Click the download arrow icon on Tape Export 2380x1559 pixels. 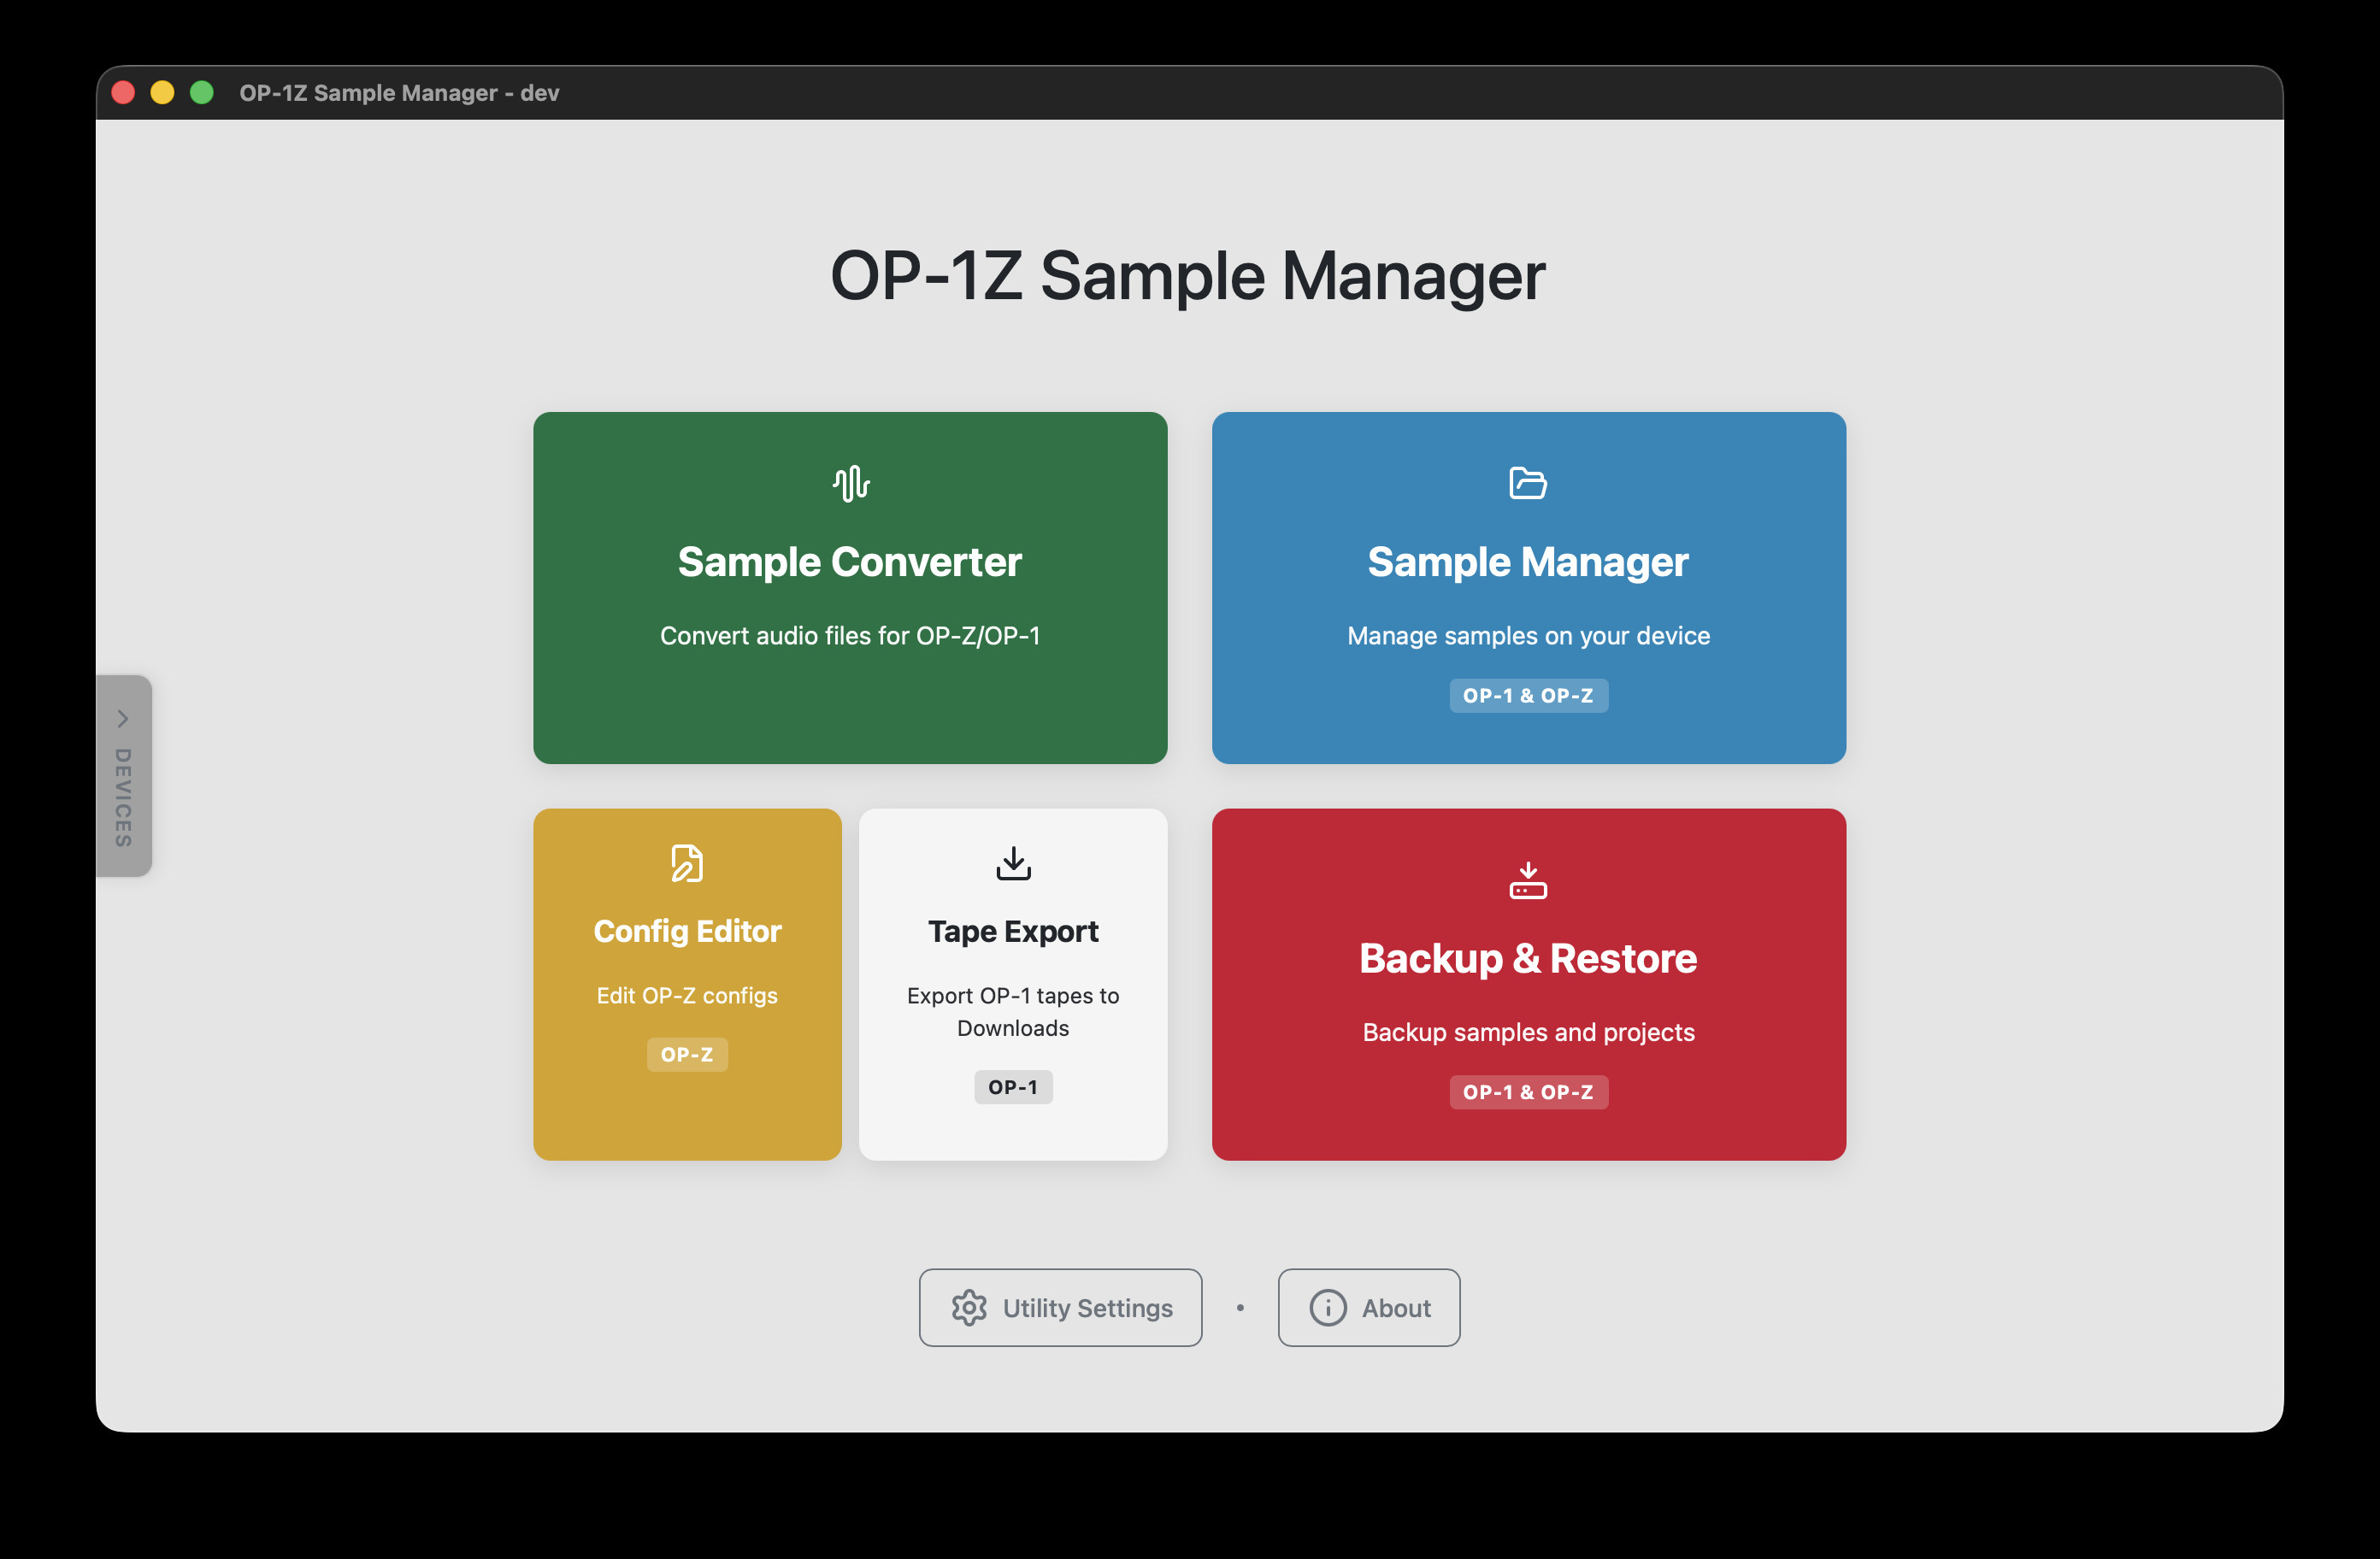[x=1013, y=864]
